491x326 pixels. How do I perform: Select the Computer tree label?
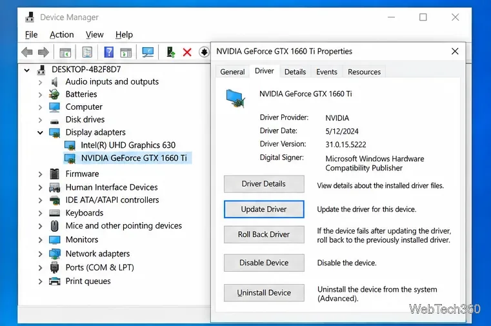(x=84, y=107)
